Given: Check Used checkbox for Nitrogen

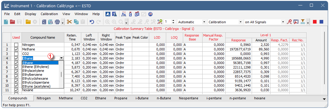Looking at the screenshot, I should tap(16, 45).
